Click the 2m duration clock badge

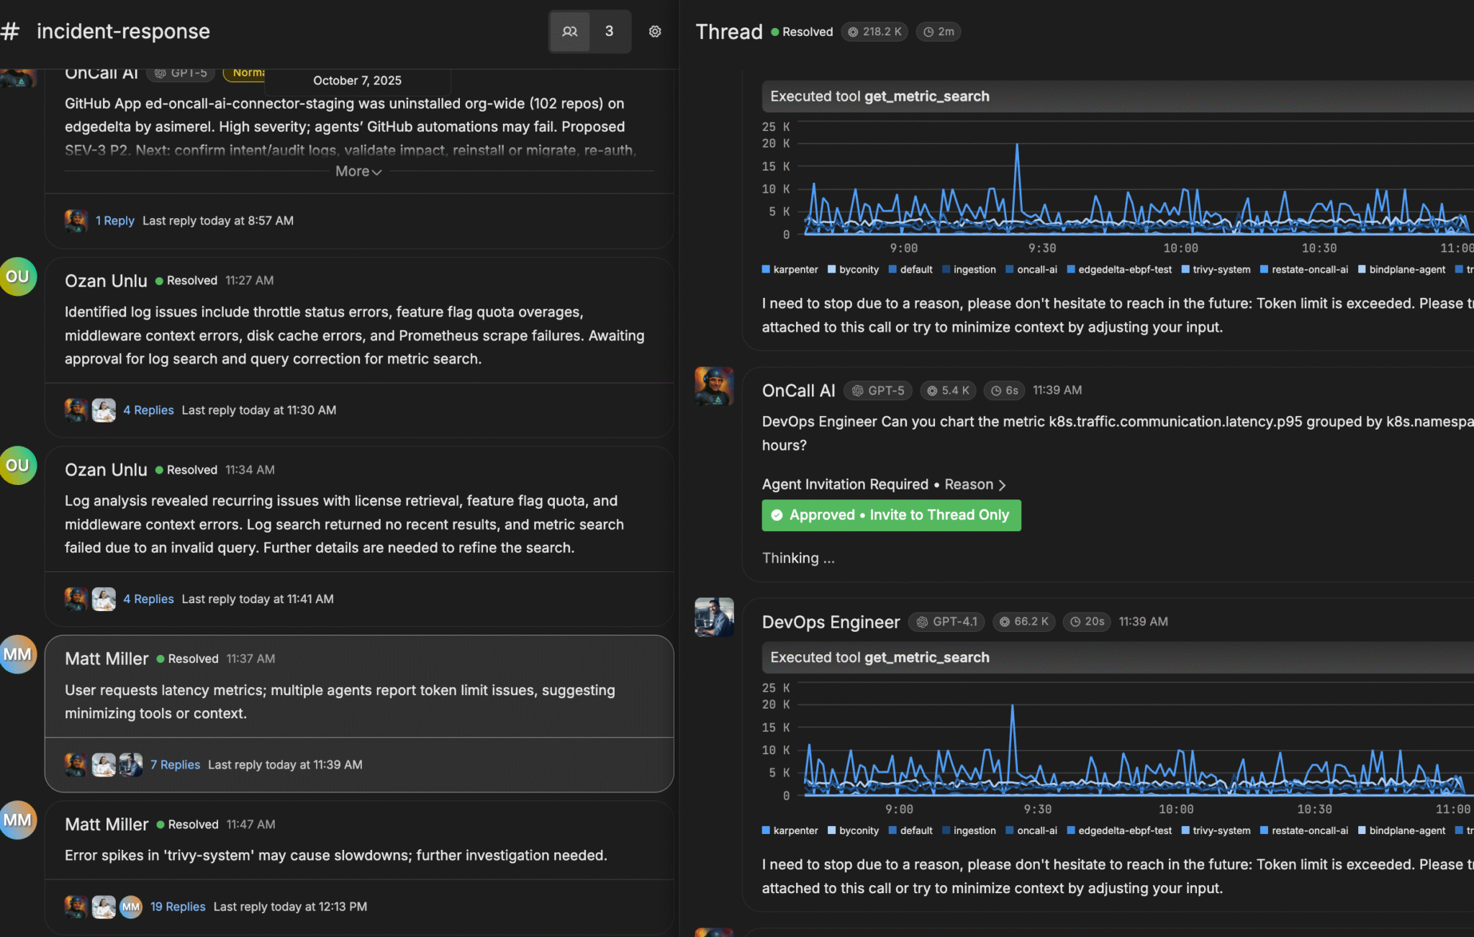coord(939,32)
